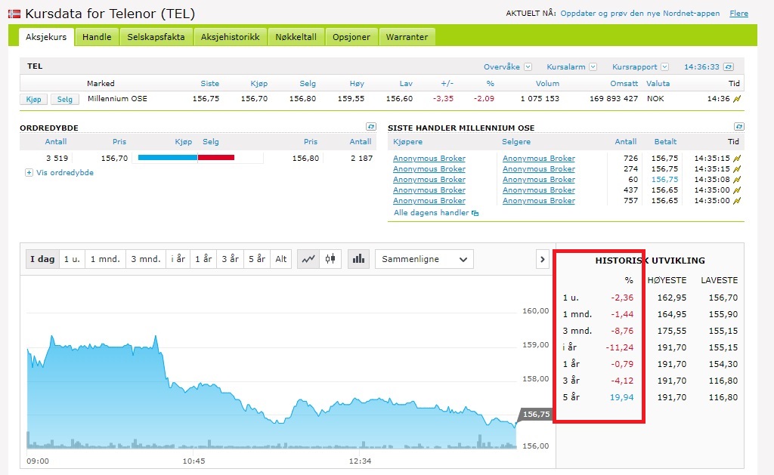This screenshot has width=774, height=475.
Task: Switch to the Selskapsfakta tab
Action: point(156,37)
